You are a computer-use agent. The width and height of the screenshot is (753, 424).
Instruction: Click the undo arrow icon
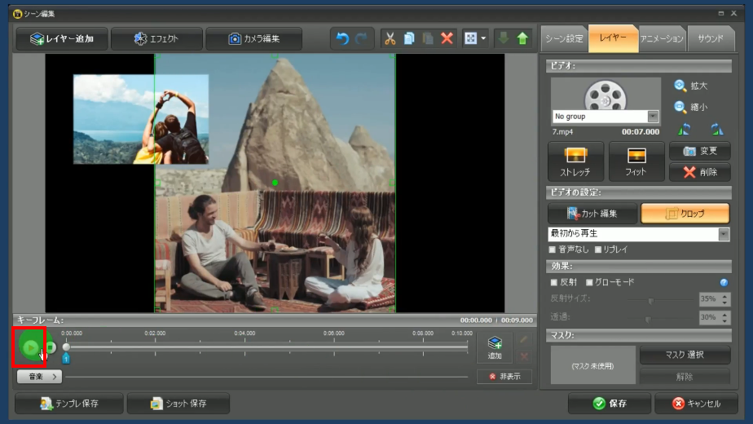342,38
